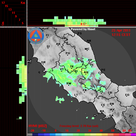Click the HVMI [dBZ] label
The width and height of the screenshot is (136, 136).
click(38, 126)
